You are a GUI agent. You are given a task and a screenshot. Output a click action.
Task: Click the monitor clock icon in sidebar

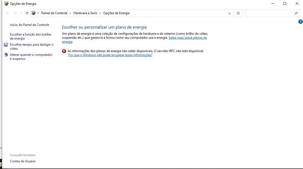point(6,45)
